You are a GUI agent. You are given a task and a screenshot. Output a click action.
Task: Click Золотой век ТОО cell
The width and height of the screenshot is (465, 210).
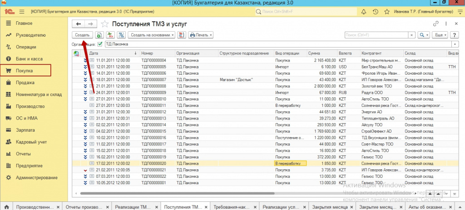(381, 86)
